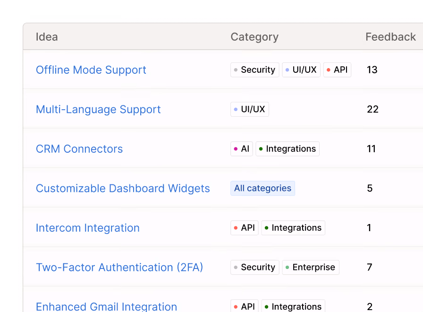Select feedback count 2 for Enhanced Gmail Integration
The width and height of the screenshot is (423, 312).
click(370, 307)
